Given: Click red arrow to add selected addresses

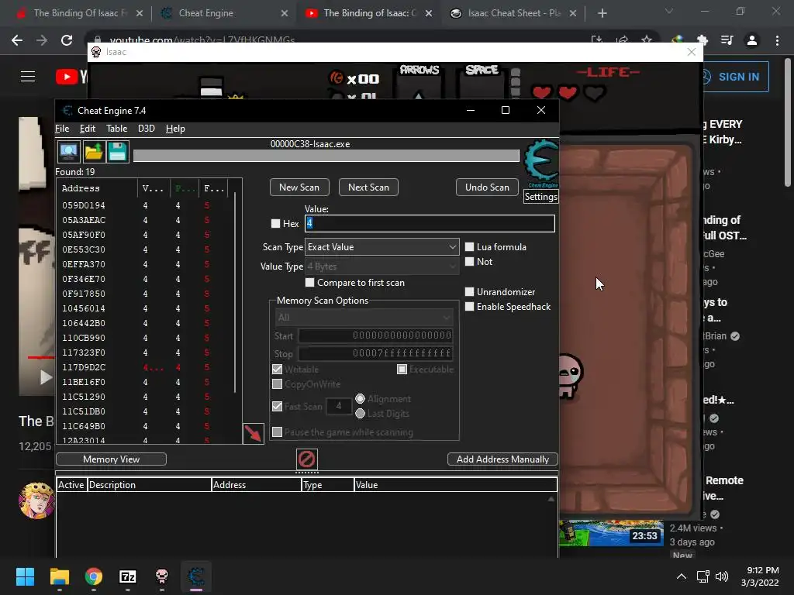Looking at the screenshot, I should pyautogui.click(x=254, y=434).
